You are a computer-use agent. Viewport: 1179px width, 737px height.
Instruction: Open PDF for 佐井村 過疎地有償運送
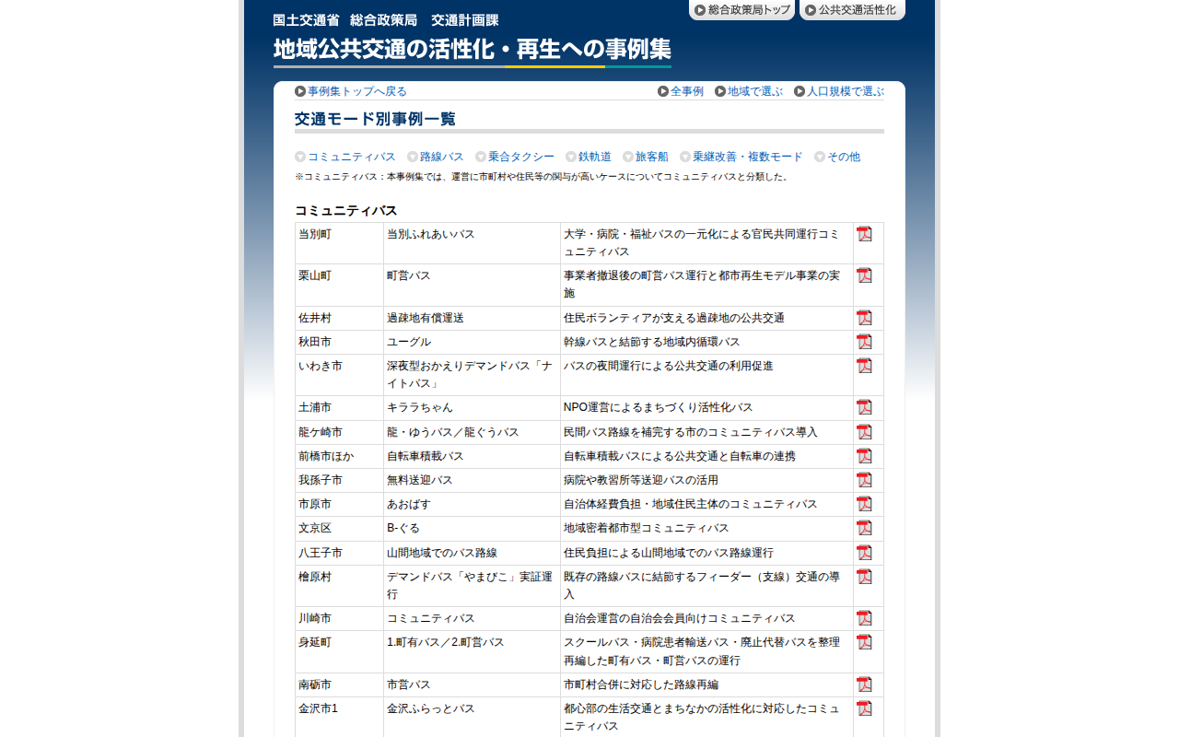pyautogui.click(x=864, y=318)
